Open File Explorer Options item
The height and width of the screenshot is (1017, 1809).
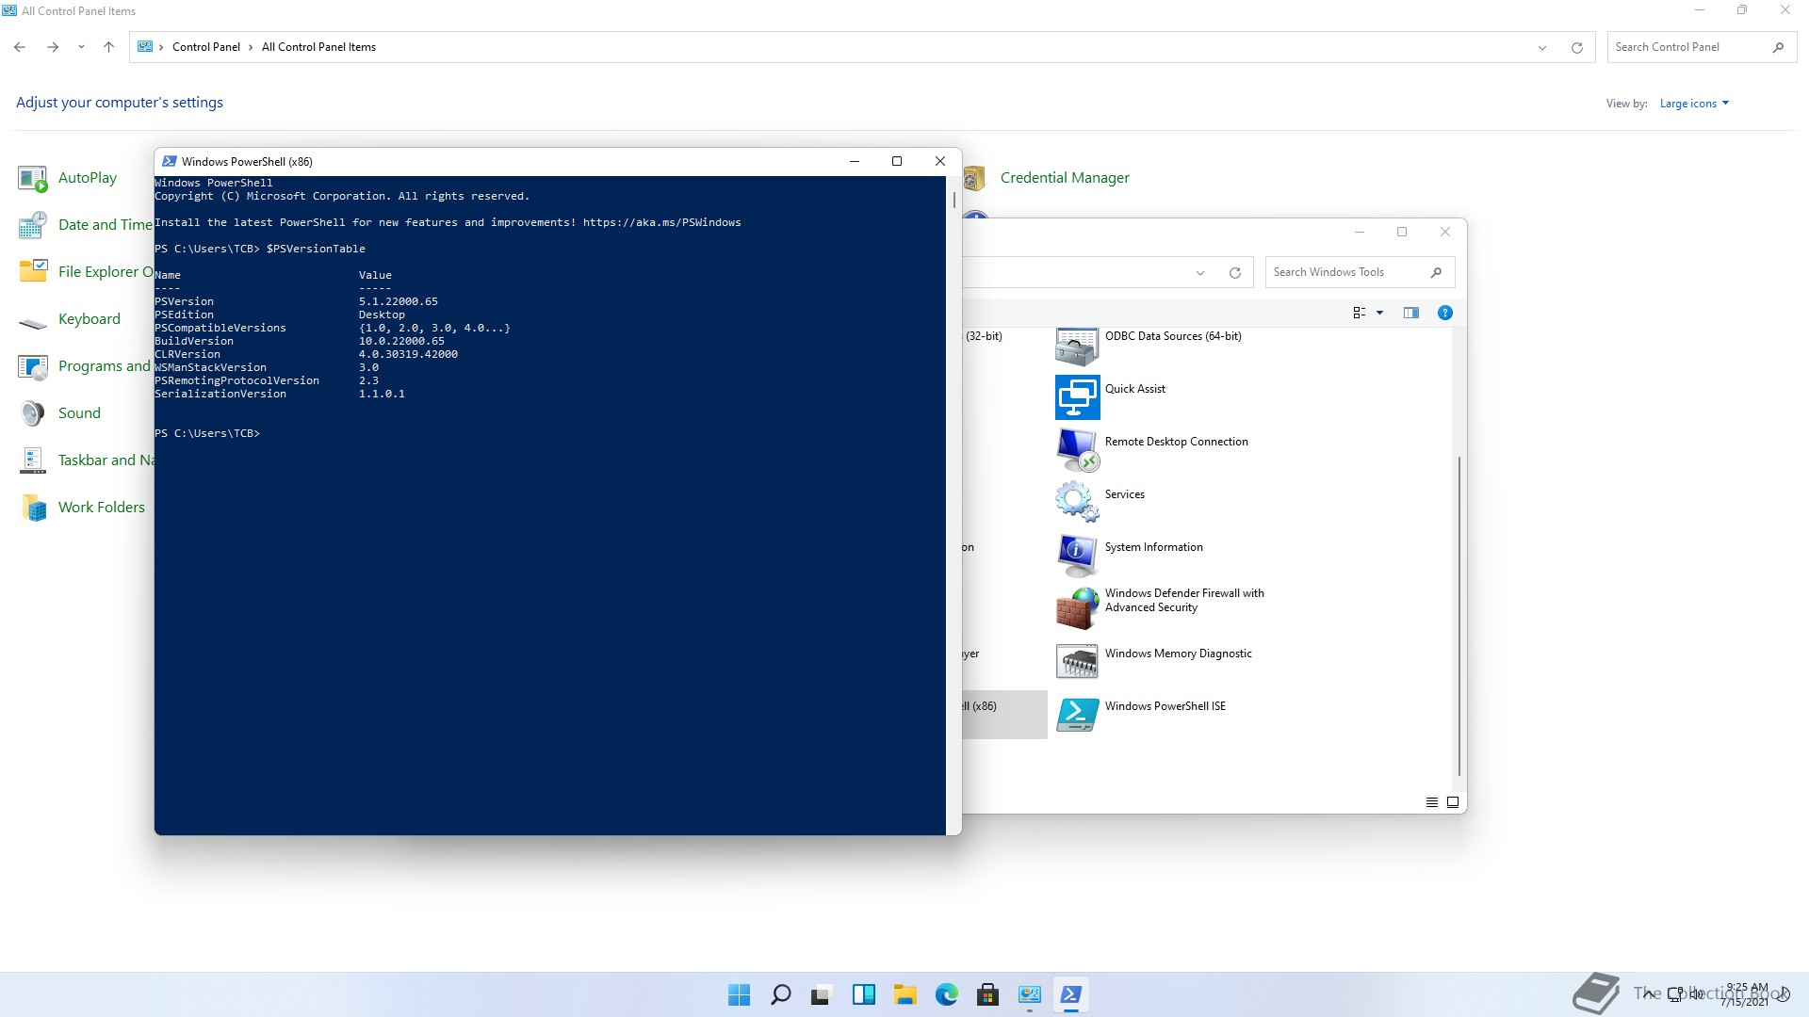pyautogui.click(x=85, y=272)
